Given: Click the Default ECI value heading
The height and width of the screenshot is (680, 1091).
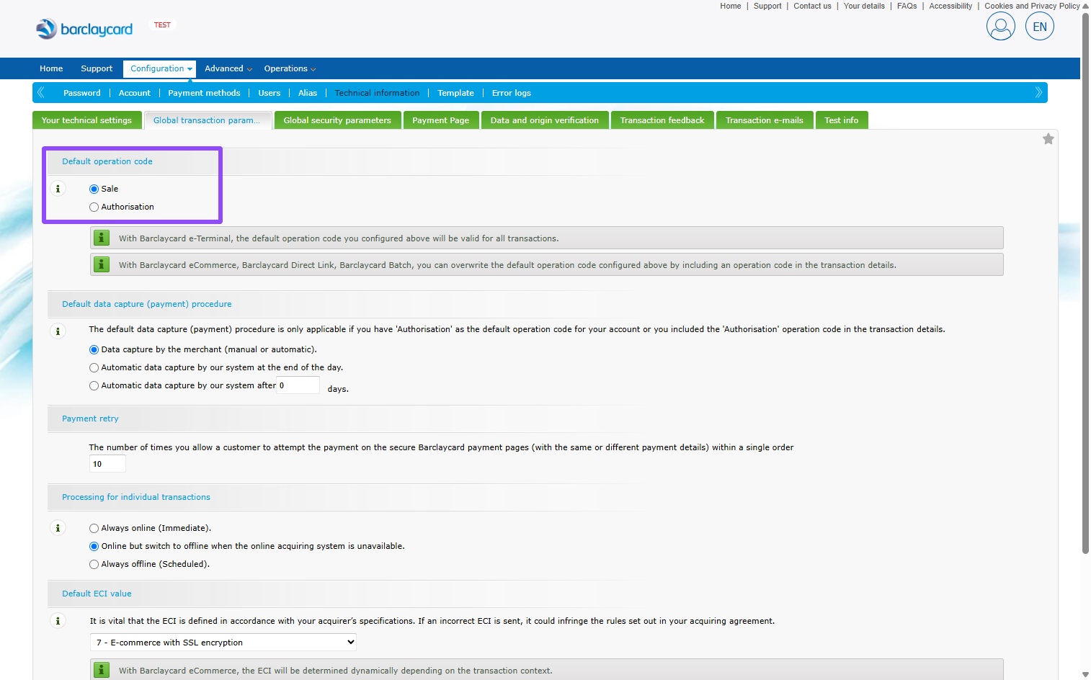Looking at the screenshot, I should coord(97,594).
